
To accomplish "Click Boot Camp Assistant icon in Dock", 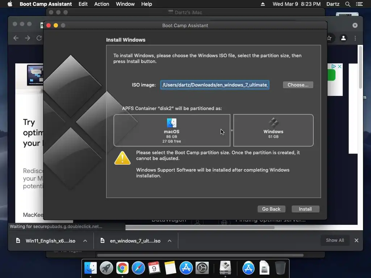I will 225,268.
